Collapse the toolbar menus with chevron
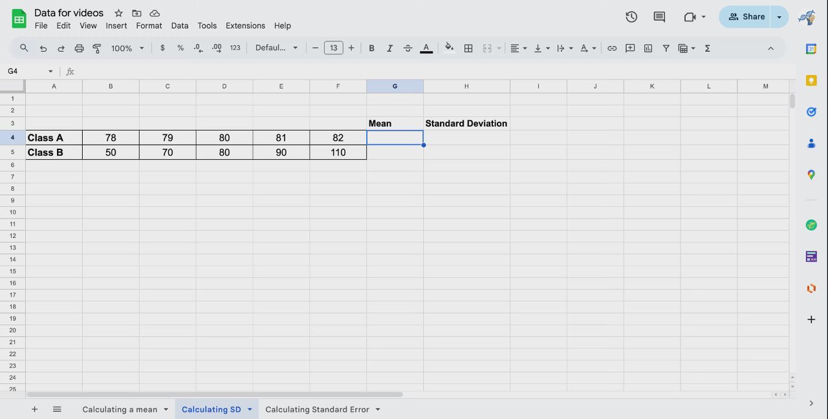This screenshot has height=419, width=828. (x=770, y=48)
